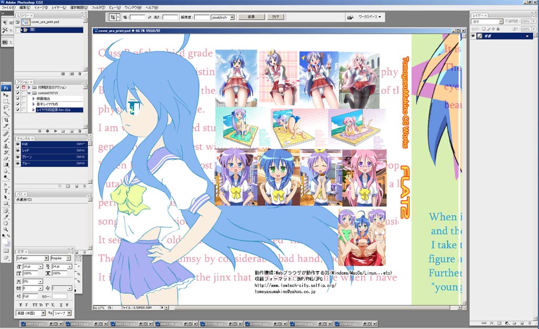539x329 pixels.
Task: Click the Stop button in Actions panel
Action: [x=39, y=131]
